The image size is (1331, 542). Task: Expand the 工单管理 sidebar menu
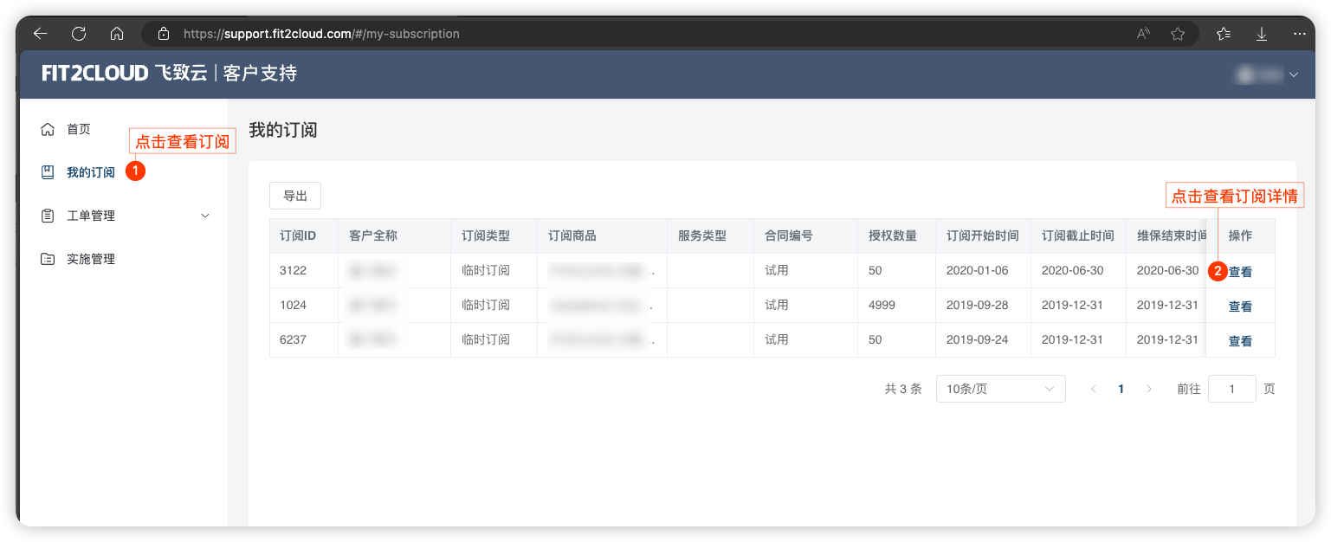(x=204, y=215)
